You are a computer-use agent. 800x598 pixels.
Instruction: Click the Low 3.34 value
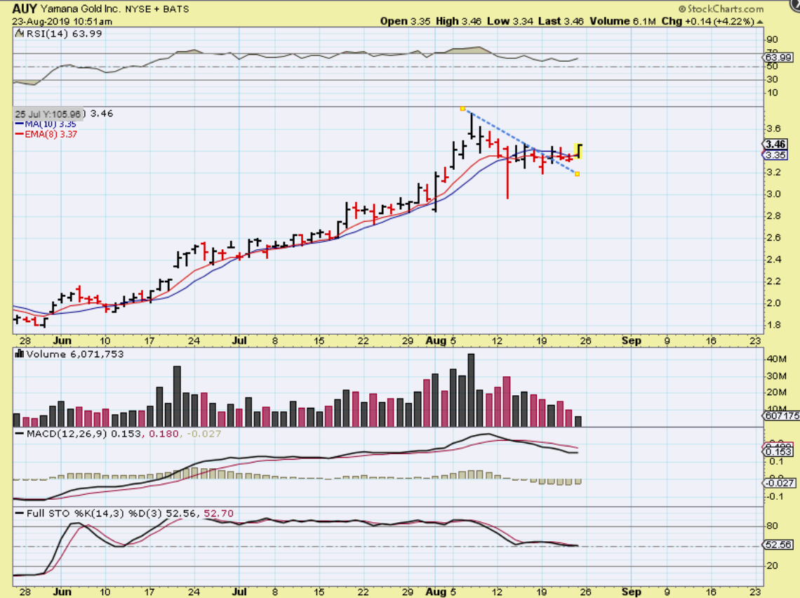point(510,22)
